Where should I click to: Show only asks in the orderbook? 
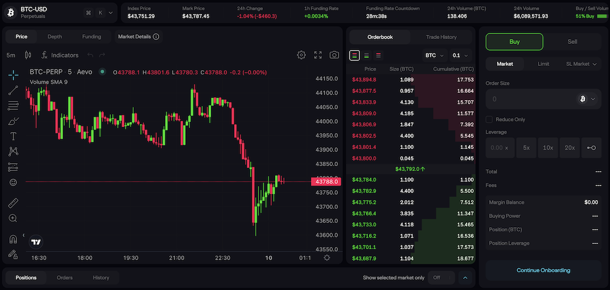coord(378,56)
